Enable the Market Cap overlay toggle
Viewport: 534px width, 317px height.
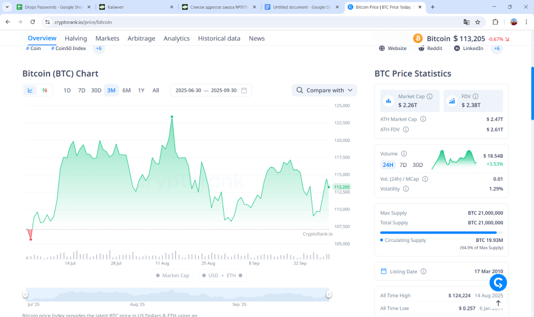(x=172, y=275)
